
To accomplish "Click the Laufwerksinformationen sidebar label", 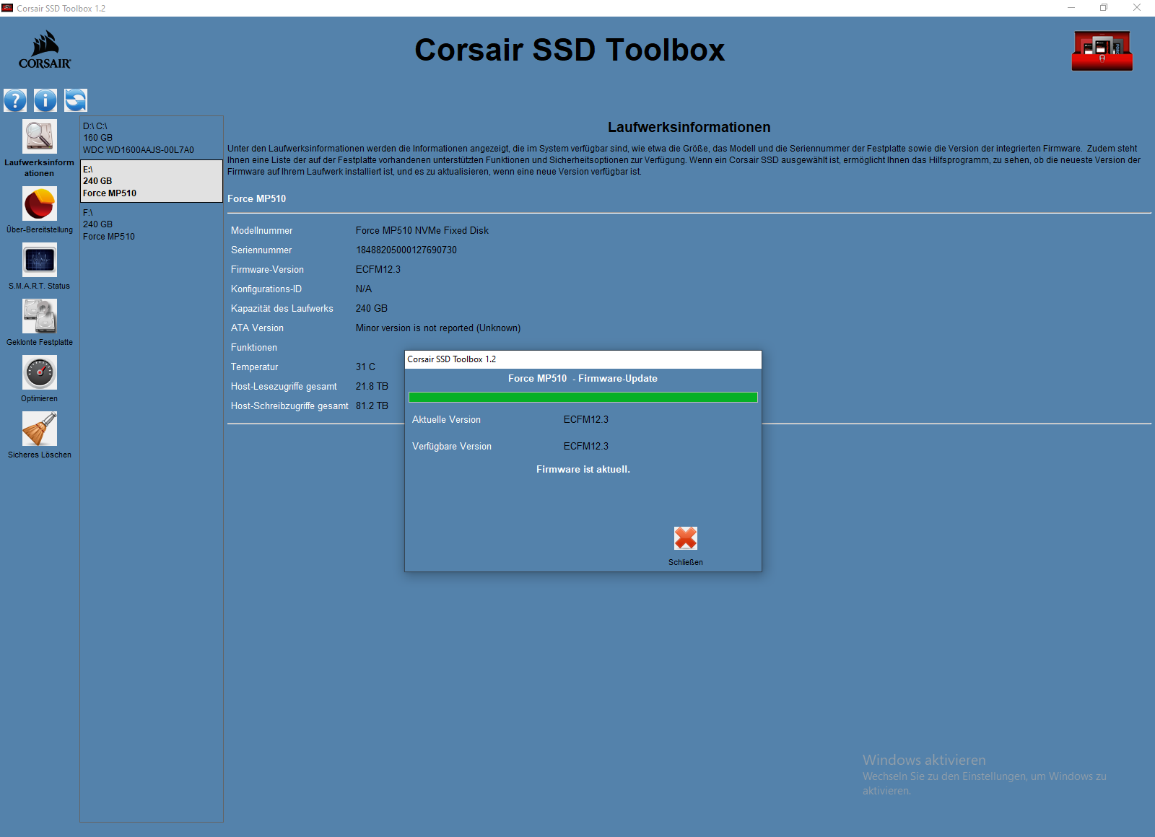I will (x=40, y=168).
